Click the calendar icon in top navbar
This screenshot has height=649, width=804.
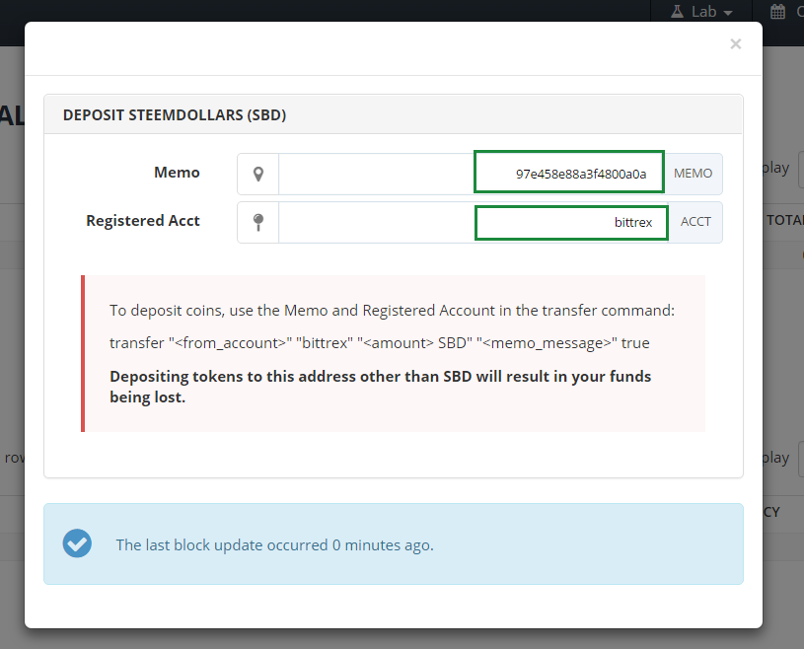coord(777,11)
